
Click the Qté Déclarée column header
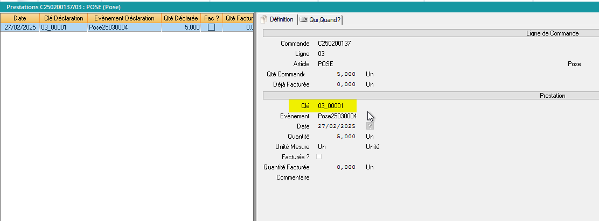point(181,18)
